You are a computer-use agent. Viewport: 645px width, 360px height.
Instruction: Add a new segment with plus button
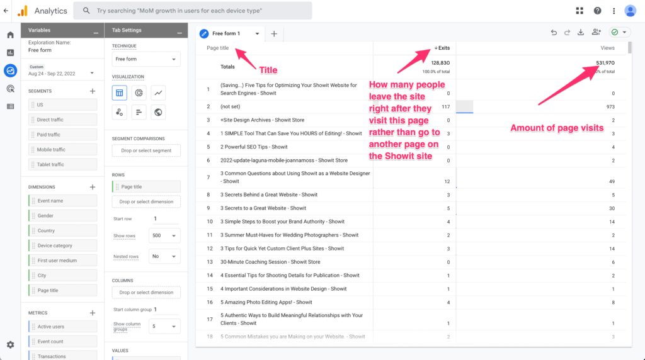pyautogui.click(x=93, y=91)
